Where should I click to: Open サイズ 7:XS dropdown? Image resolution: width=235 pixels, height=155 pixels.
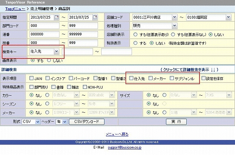(x=218, y=95)
